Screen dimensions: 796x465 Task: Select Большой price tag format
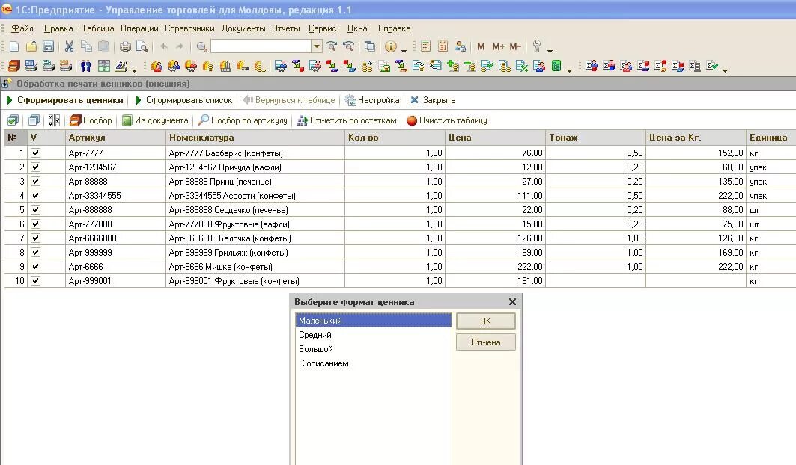coord(373,349)
